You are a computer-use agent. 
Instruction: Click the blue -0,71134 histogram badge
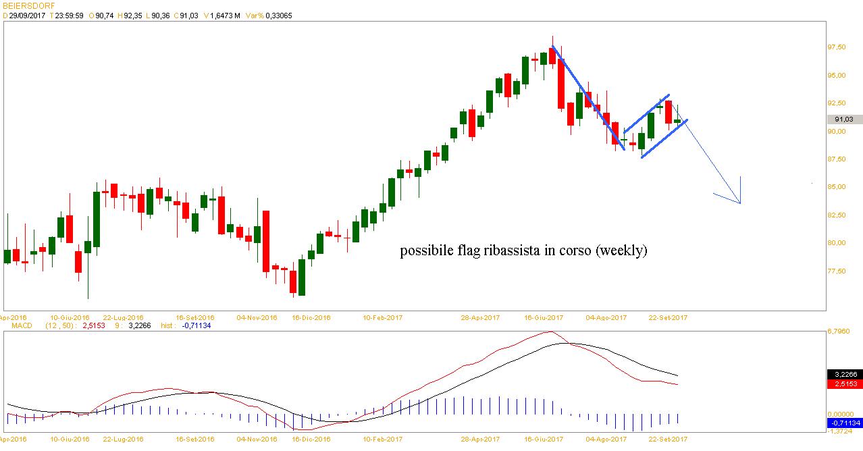click(x=844, y=423)
